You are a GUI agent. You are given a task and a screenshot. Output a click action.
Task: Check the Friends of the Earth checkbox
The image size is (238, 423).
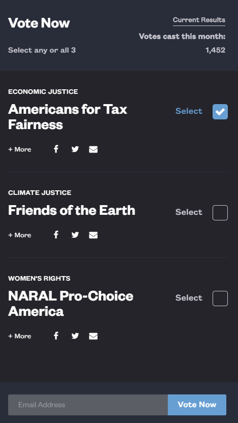(220, 213)
